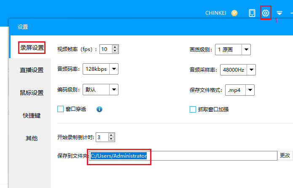The height and width of the screenshot is (188, 293).
Task: Click the info icon next to 窗口穿透
Action: 99,109
